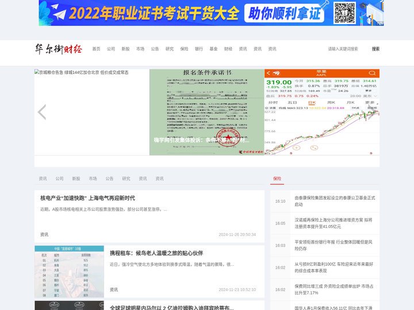Open article 核电产业“加速快跑” 上海电气再迎新时代

87,198
